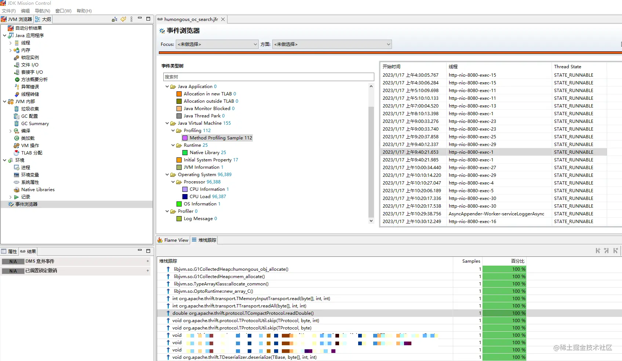Open the GC Summary page icon
This screenshot has width=622, height=361.
click(17, 124)
